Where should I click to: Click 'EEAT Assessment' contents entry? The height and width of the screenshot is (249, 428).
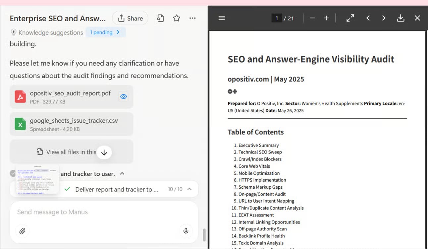point(256,215)
